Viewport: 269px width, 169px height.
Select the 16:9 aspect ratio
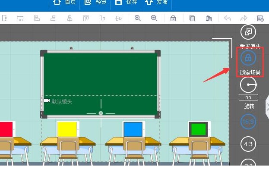click(x=248, y=122)
